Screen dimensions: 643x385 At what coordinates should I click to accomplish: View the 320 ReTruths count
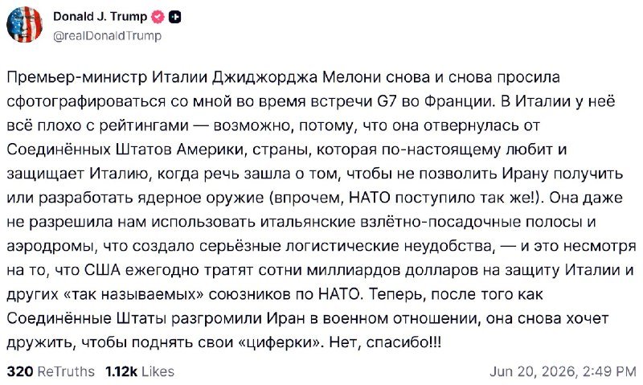tap(19, 371)
